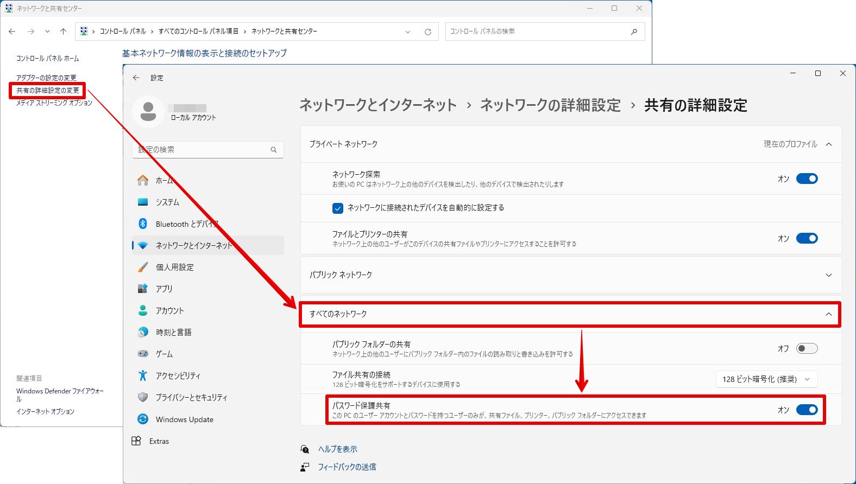Click the address bar network icon

84,31
